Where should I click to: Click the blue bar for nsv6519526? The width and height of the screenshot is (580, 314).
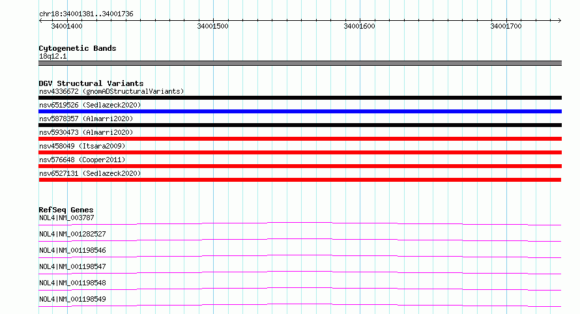click(x=300, y=111)
